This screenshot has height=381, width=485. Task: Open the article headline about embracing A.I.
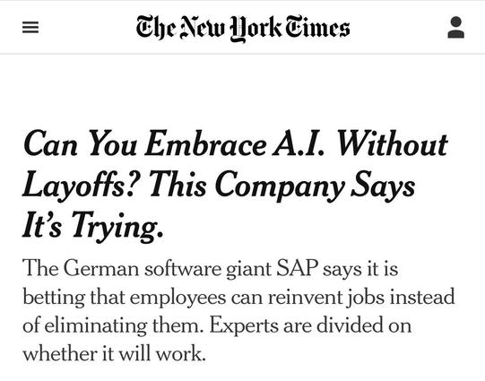pyautogui.click(x=235, y=185)
